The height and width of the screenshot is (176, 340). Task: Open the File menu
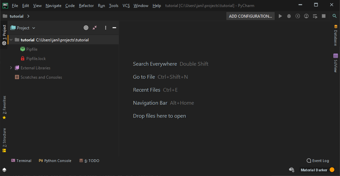pos(15,6)
